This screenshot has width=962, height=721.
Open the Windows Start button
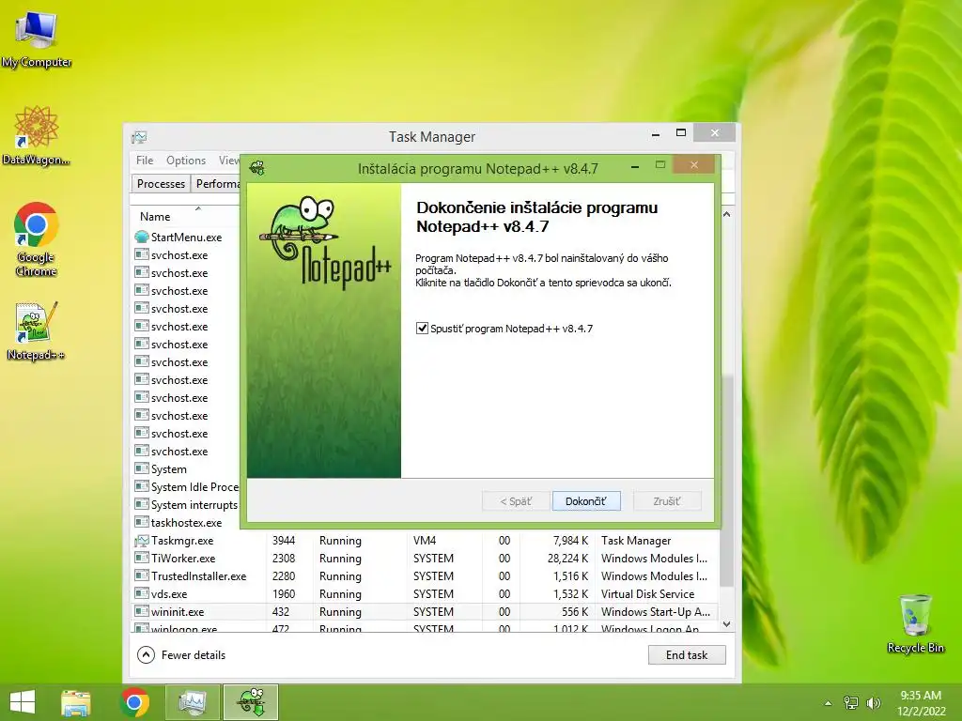[23, 702]
